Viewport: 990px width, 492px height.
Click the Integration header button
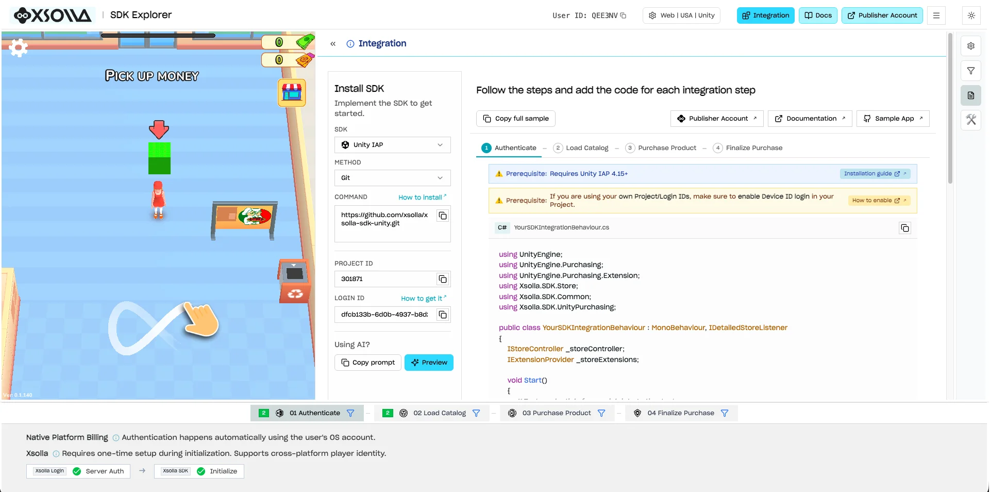pos(766,15)
